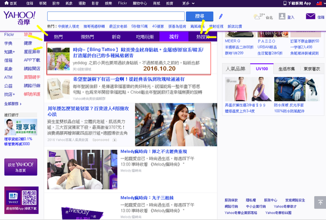Screen dimensions: 326x220
Task: Click the 隱私權 footer link
Action: [x=250, y=200]
